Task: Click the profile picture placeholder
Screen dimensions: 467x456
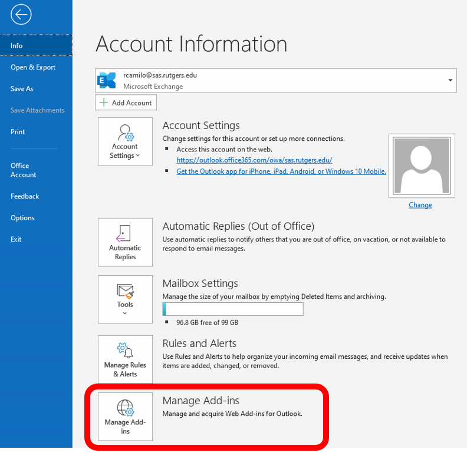Action: tap(422, 166)
